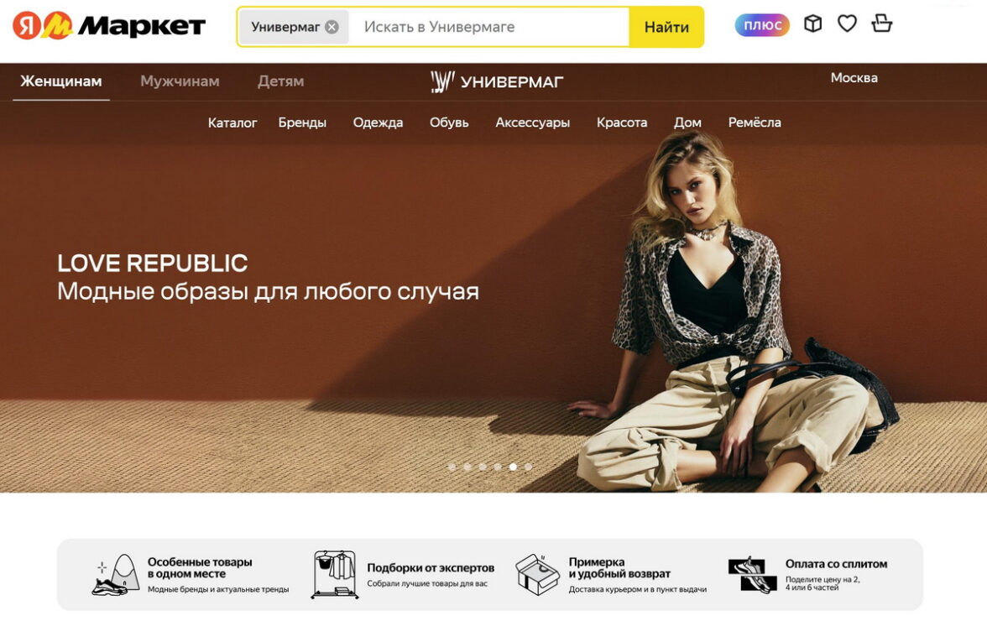Click the Универмаг logo in the header

point(497,82)
